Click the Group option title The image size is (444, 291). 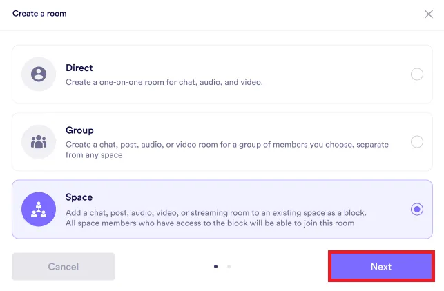pos(79,130)
